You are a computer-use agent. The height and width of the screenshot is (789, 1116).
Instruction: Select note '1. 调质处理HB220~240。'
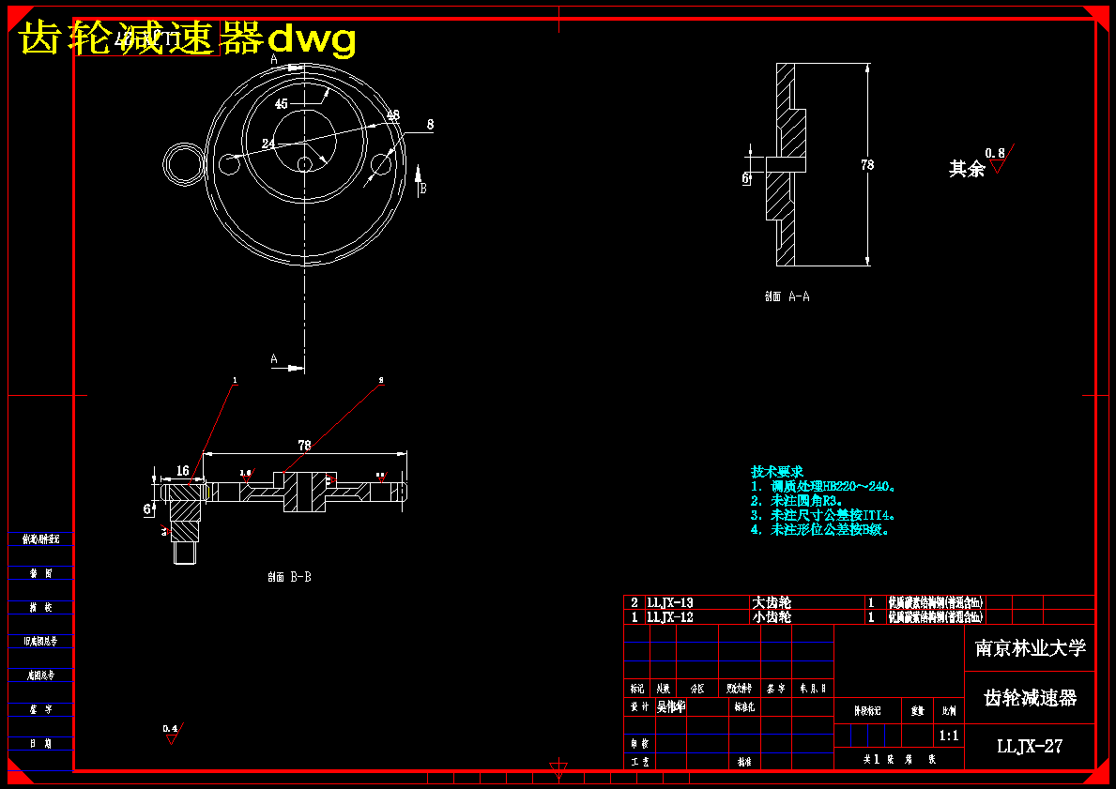[823, 487]
